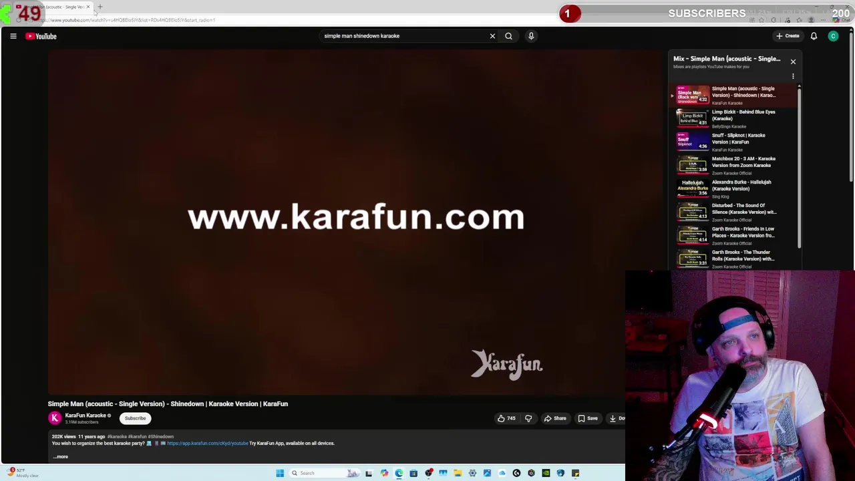
Task: Open the weather widget on the taskbar
Action: [x=23, y=473]
